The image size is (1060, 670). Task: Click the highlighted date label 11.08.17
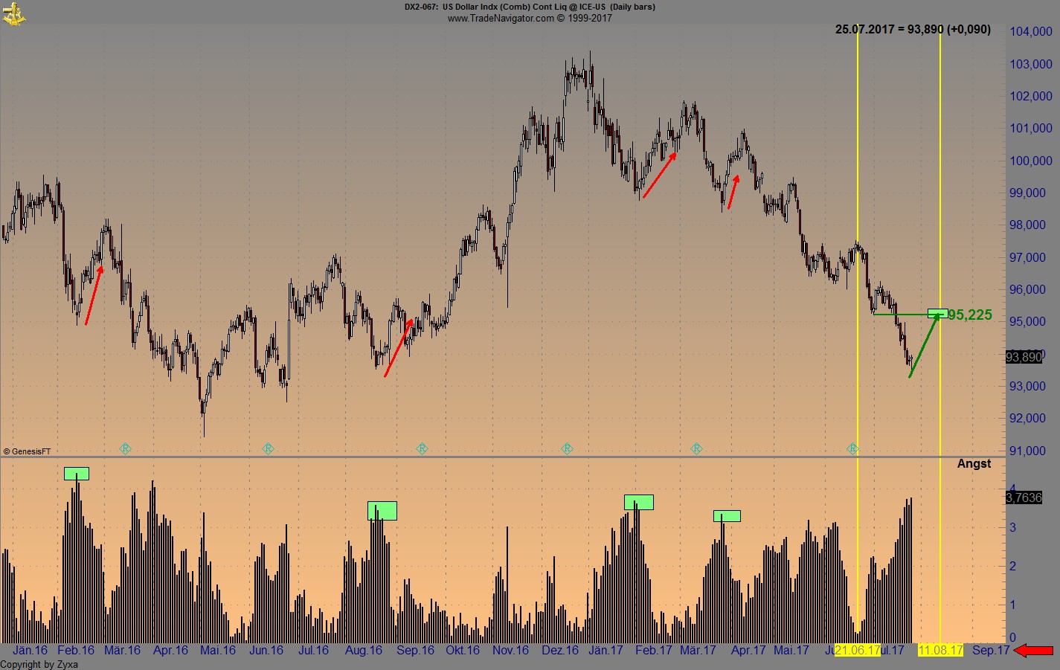pos(942,649)
